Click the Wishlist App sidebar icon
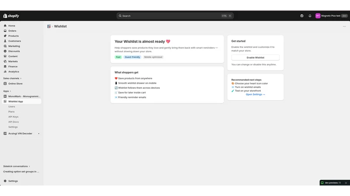 coord(5,101)
